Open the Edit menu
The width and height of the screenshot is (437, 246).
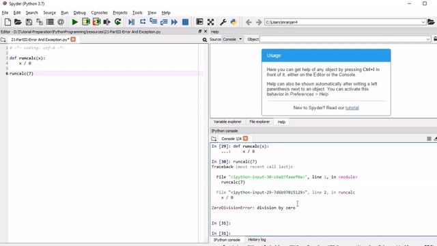tap(17, 12)
